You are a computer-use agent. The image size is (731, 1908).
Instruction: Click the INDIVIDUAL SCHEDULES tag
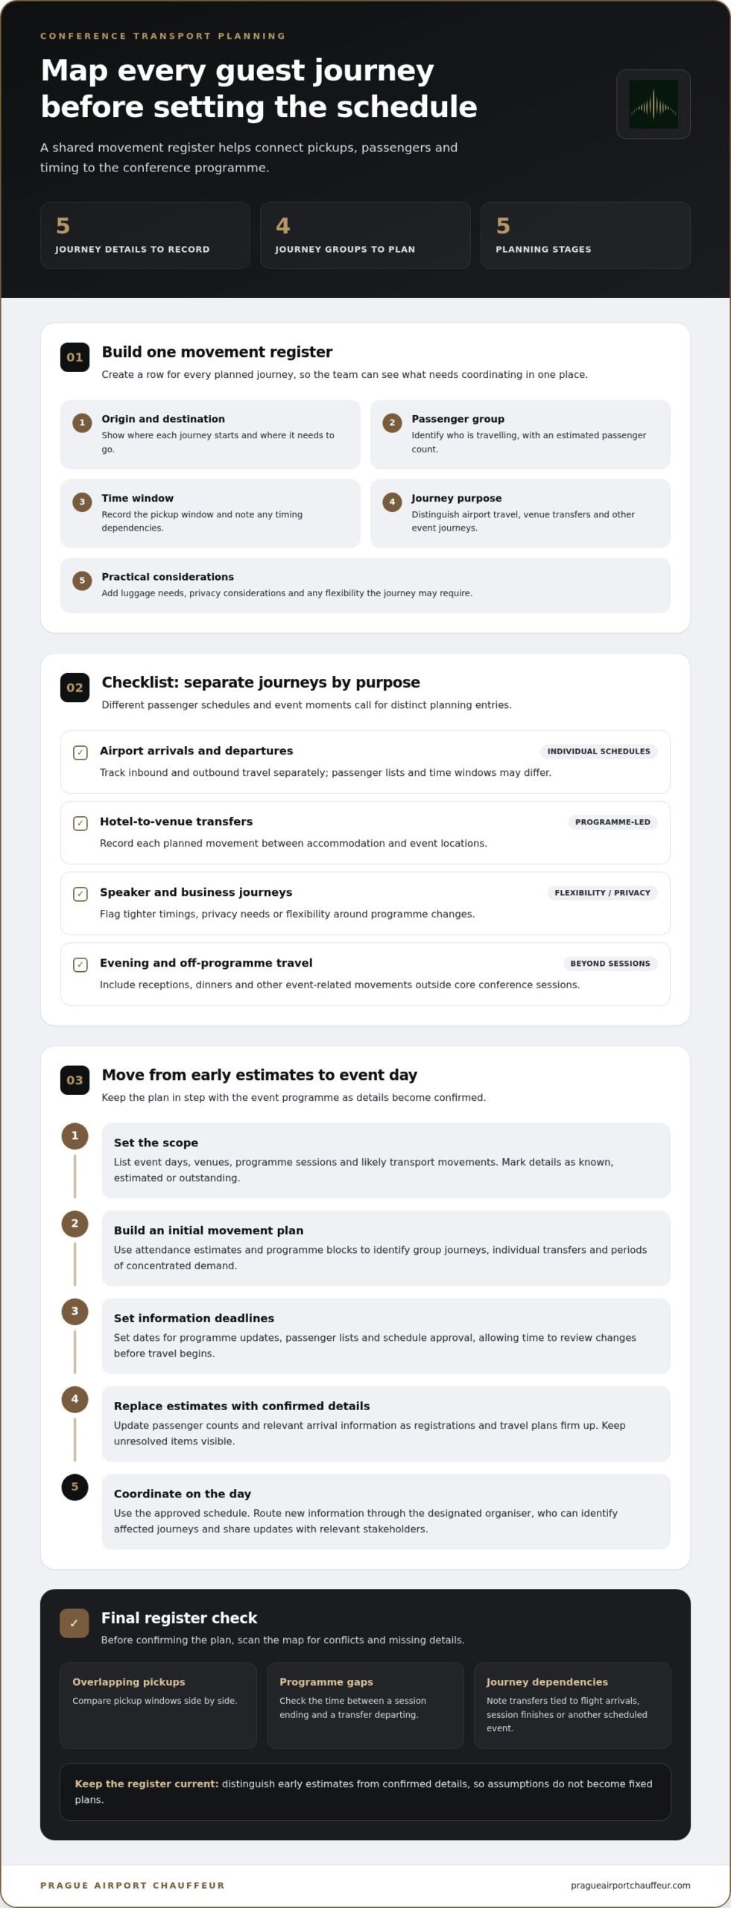[598, 751]
